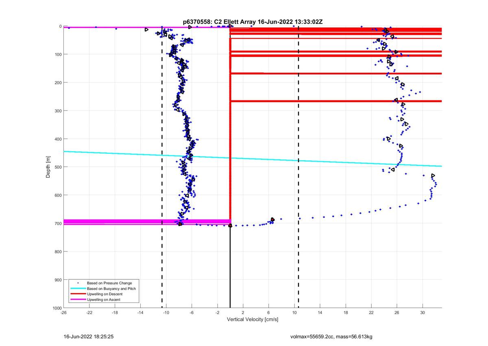Click the y-axis tick label '900'
The image size is (488, 346).
(x=57, y=280)
